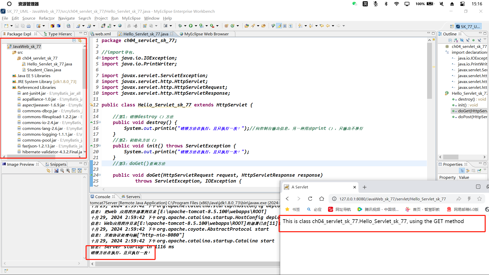This screenshot has height=275, width=489.
Task: Click Previous Annotation arrow icon
Action: (x=311, y=26)
